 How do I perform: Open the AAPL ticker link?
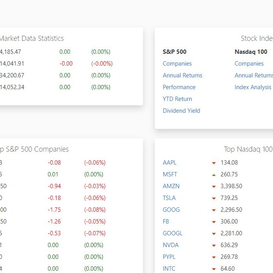pyautogui.click(x=170, y=163)
